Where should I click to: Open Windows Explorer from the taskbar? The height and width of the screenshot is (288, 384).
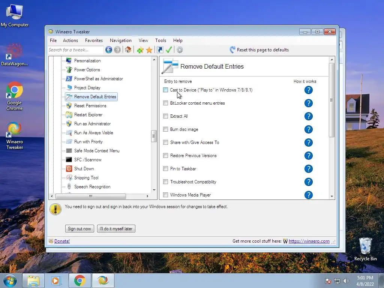(33, 280)
